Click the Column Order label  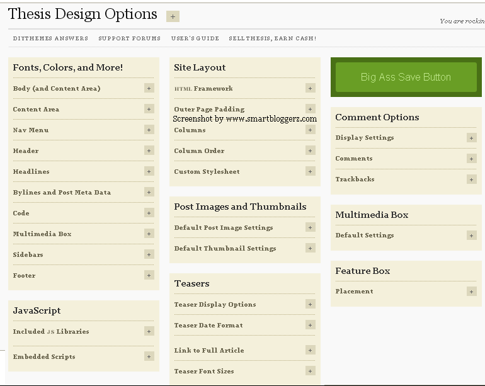click(x=199, y=150)
